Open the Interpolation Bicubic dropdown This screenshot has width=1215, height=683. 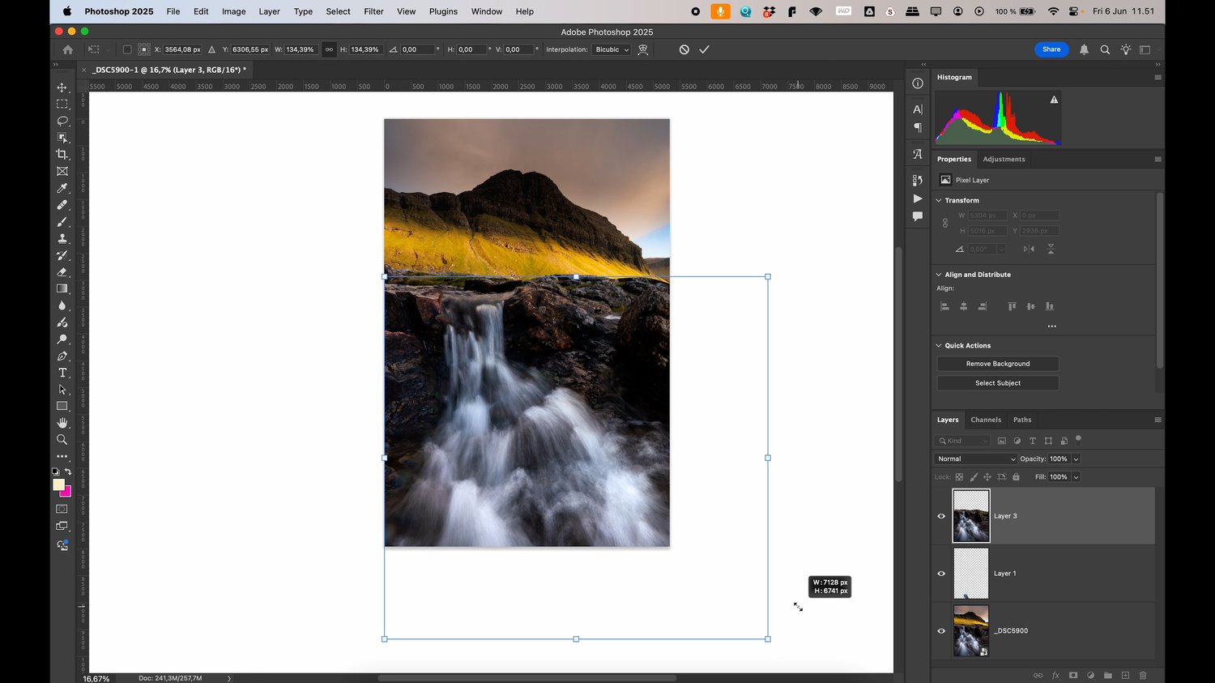coord(612,49)
